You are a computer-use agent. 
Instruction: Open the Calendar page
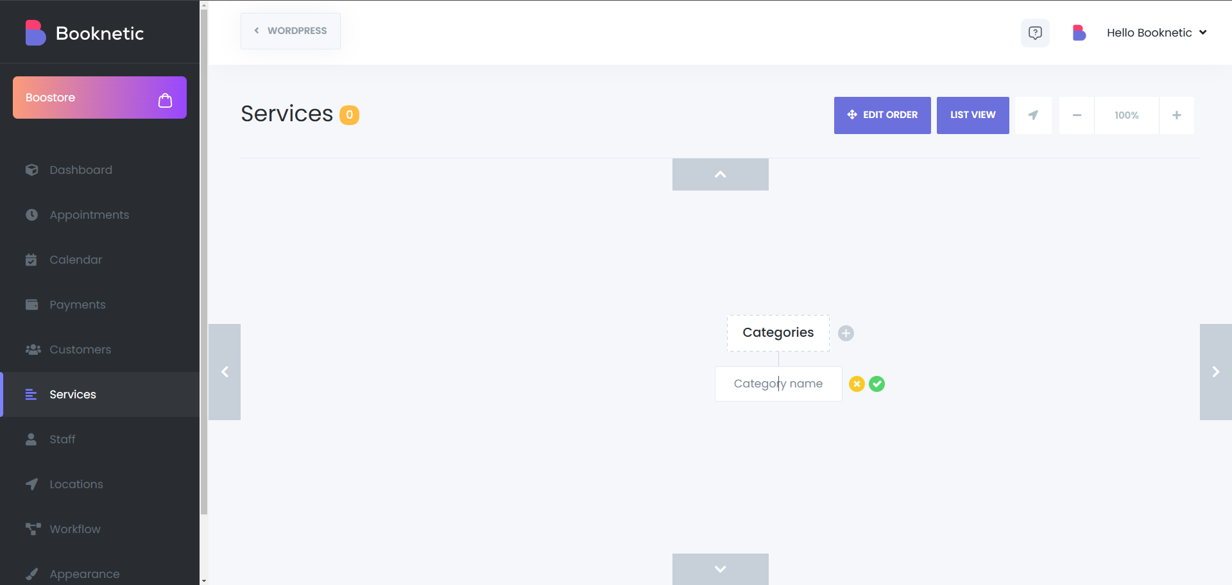tap(76, 260)
